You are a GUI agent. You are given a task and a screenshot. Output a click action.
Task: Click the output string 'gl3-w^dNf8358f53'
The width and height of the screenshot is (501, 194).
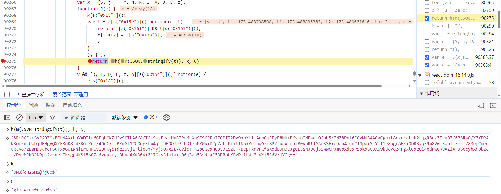(34, 190)
